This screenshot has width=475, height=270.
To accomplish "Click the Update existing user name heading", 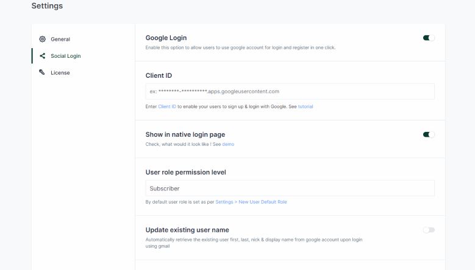I will coord(187,230).
